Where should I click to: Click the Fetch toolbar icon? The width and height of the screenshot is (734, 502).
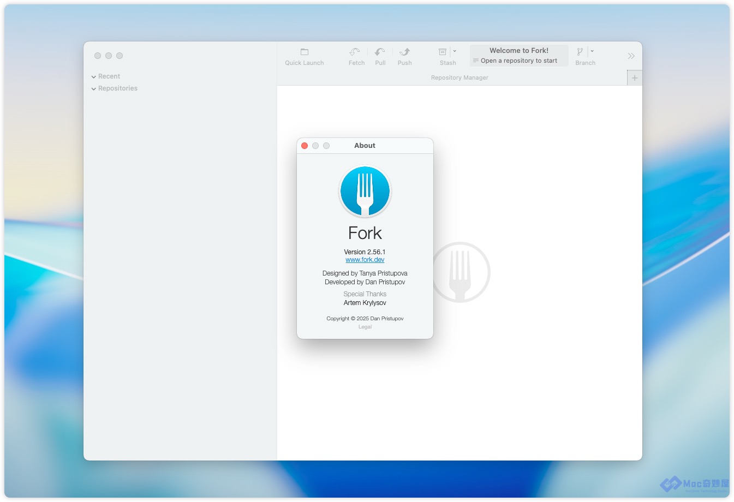pos(355,52)
